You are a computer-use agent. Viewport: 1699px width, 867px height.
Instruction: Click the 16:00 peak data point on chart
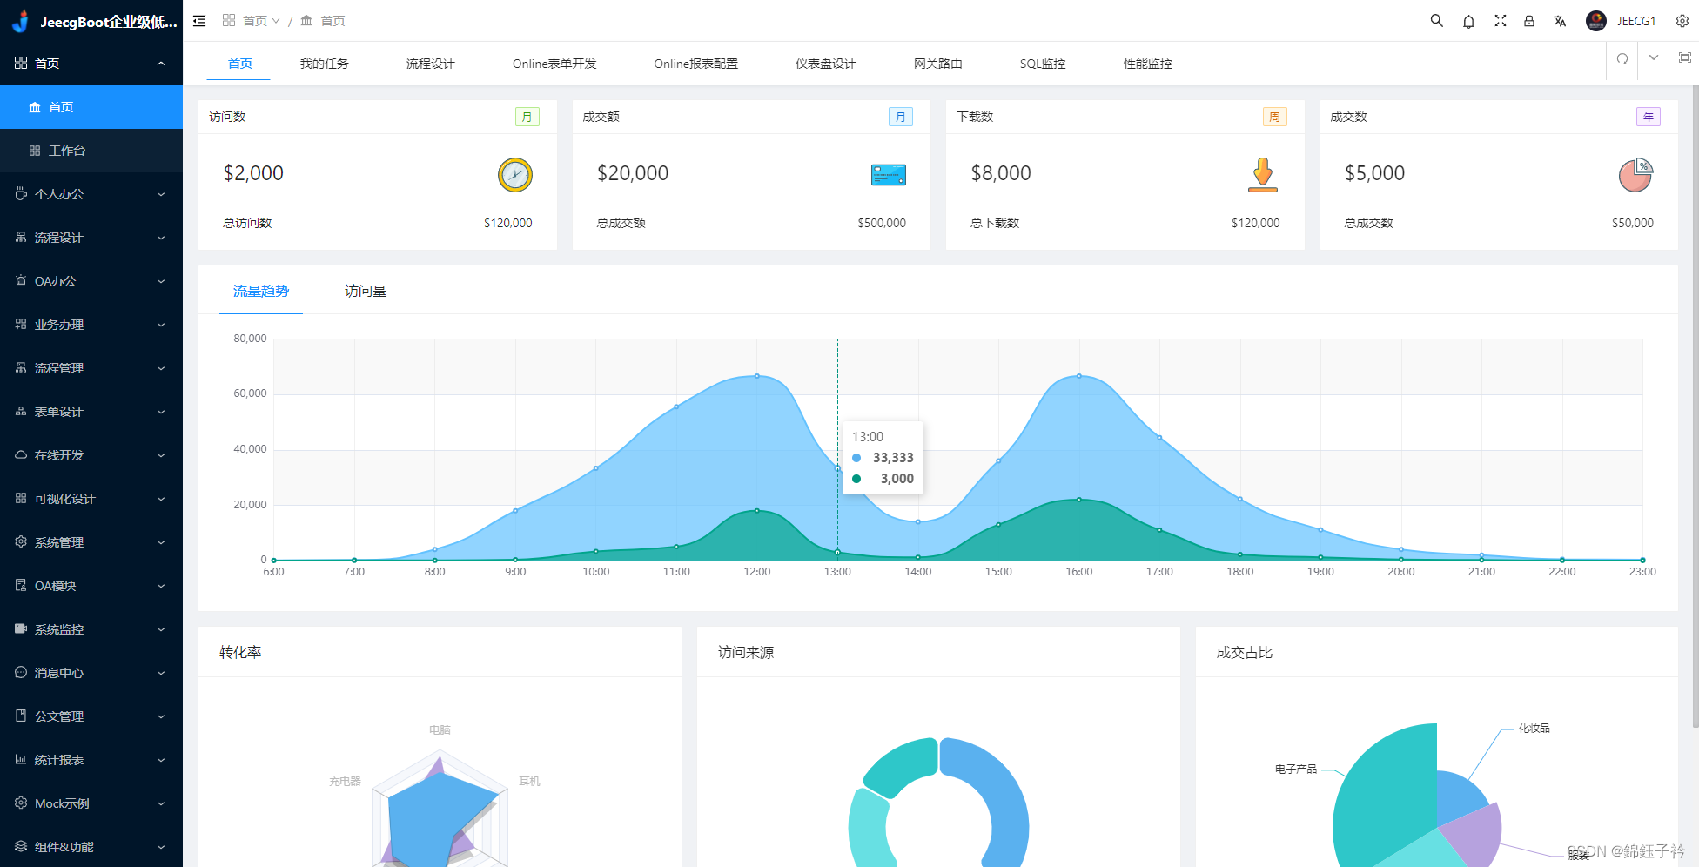[1079, 376]
